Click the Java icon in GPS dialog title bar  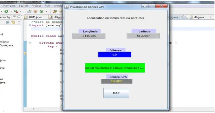point(66,7)
